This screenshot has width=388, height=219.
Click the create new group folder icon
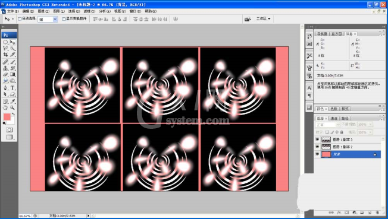[362, 212]
